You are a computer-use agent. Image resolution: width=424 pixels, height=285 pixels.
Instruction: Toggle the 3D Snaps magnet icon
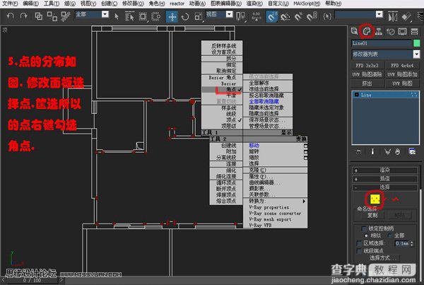271,17
